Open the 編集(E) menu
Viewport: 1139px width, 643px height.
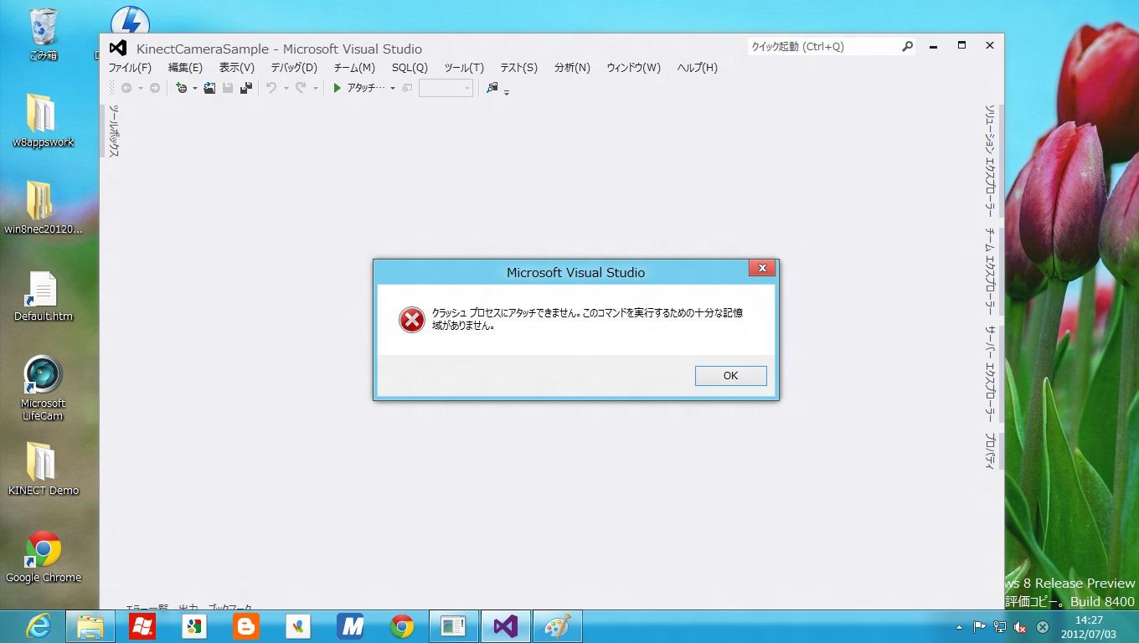point(185,68)
